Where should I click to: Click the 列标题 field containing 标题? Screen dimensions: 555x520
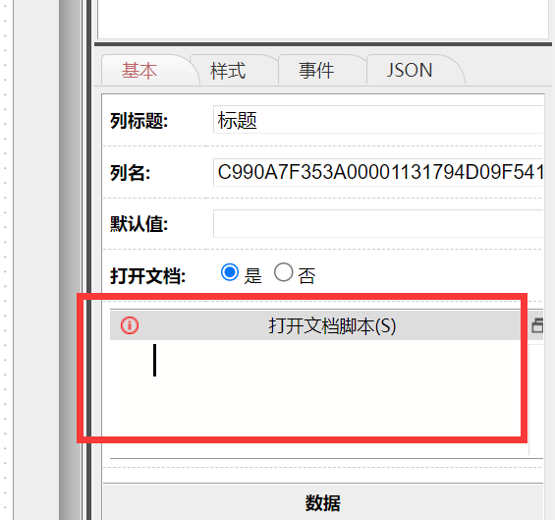click(378, 120)
